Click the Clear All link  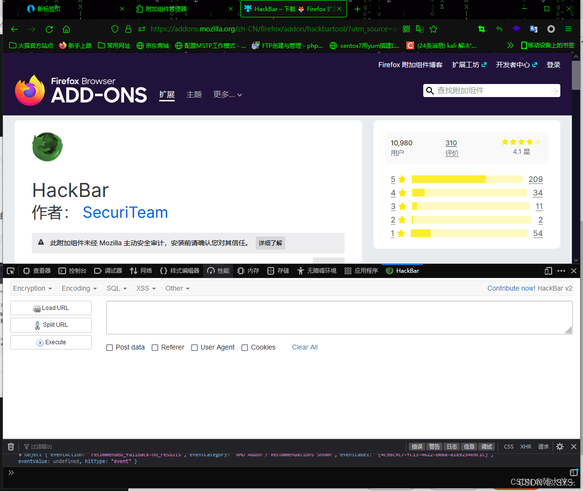tap(305, 348)
